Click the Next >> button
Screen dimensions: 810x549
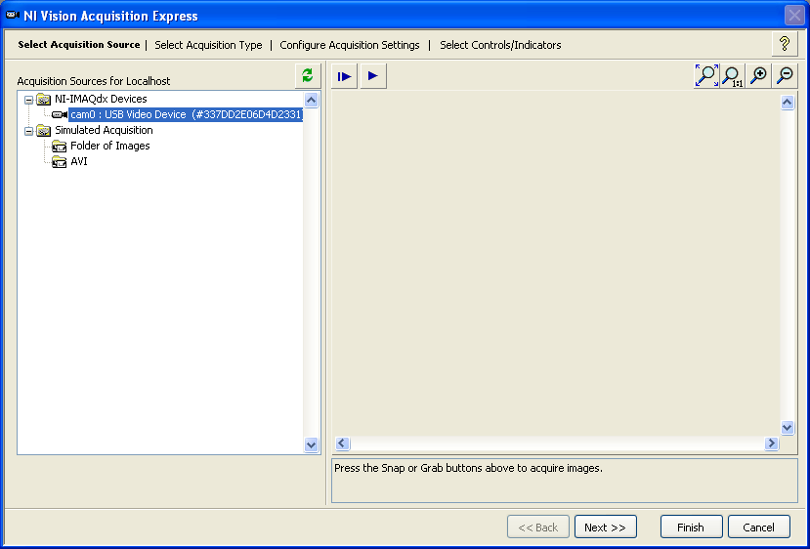point(606,527)
